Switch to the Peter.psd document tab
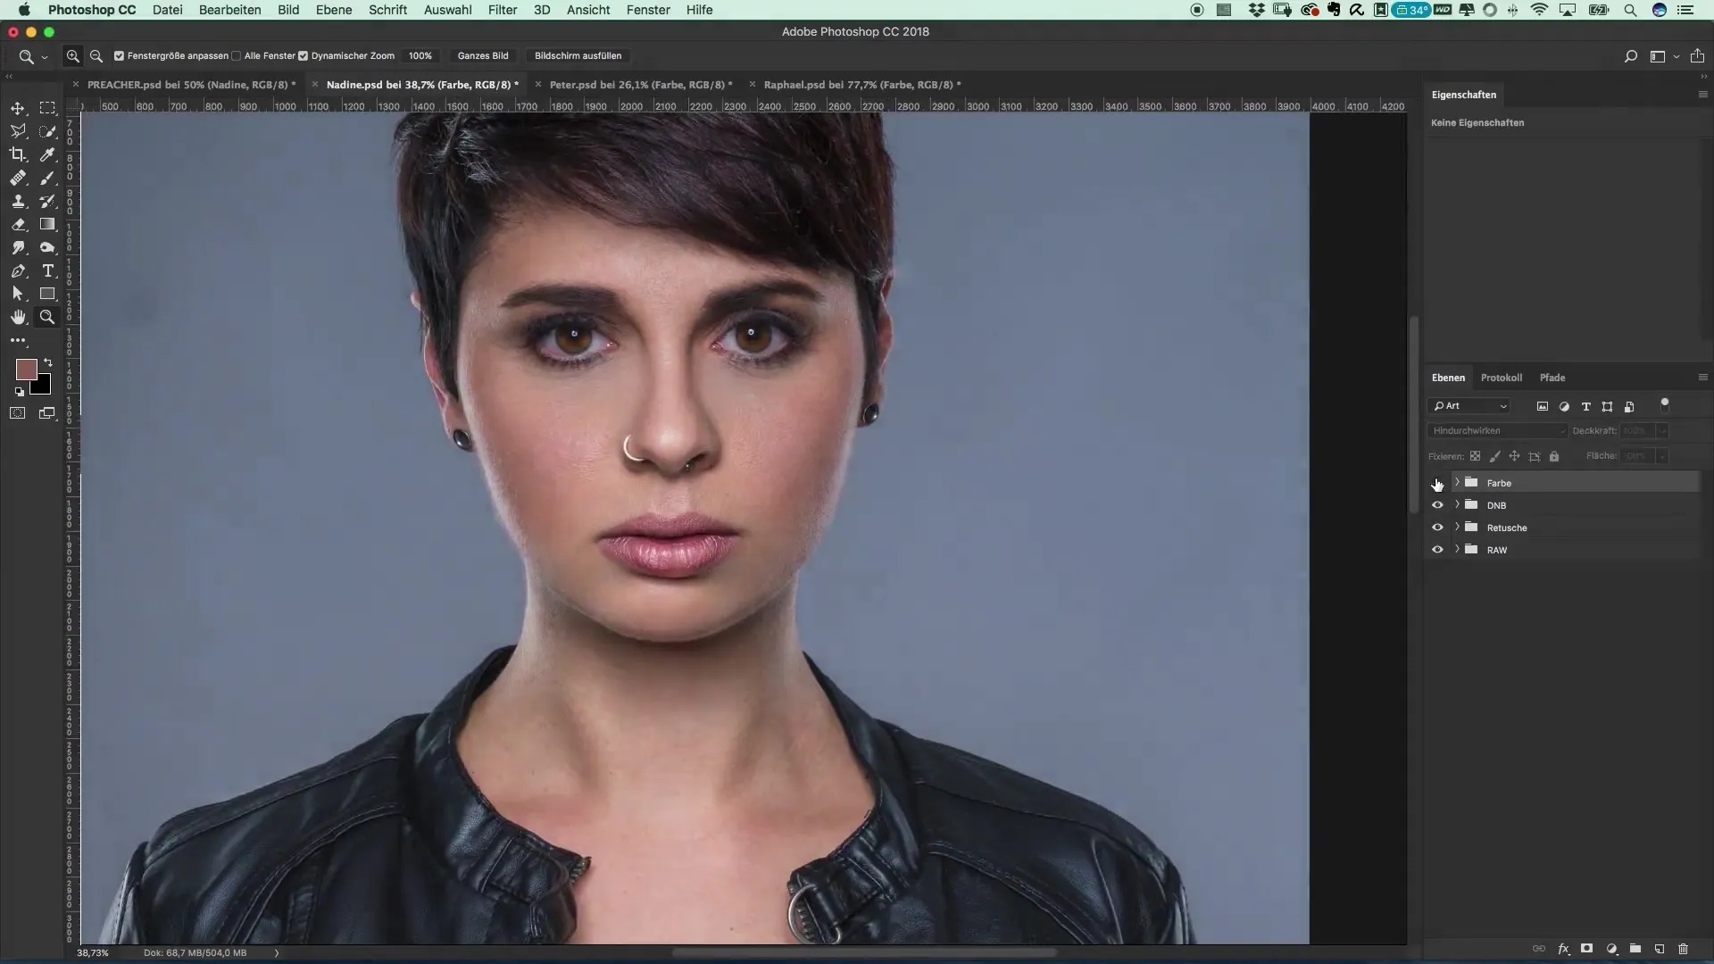This screenshot has height=964, width=1714. point(640,85)
